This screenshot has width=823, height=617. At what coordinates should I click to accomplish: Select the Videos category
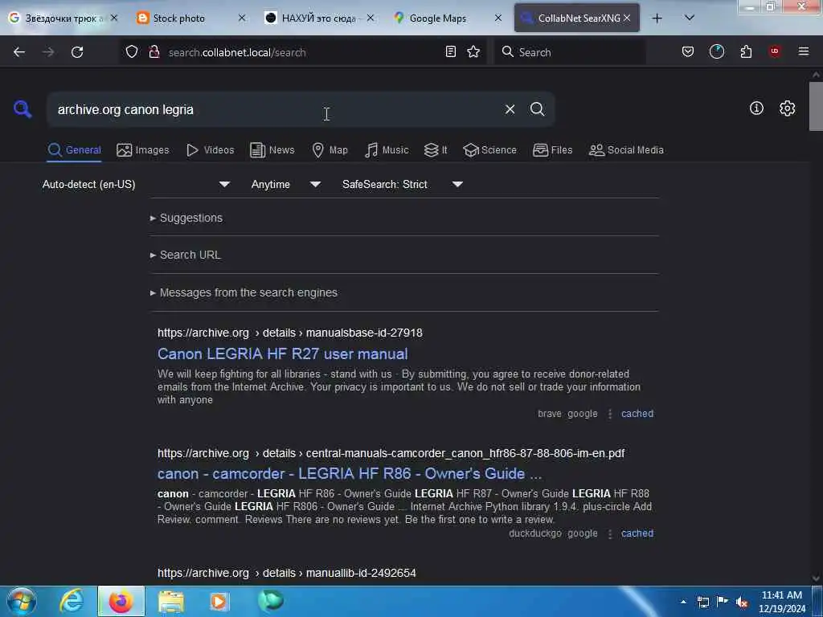coord(211,150)
